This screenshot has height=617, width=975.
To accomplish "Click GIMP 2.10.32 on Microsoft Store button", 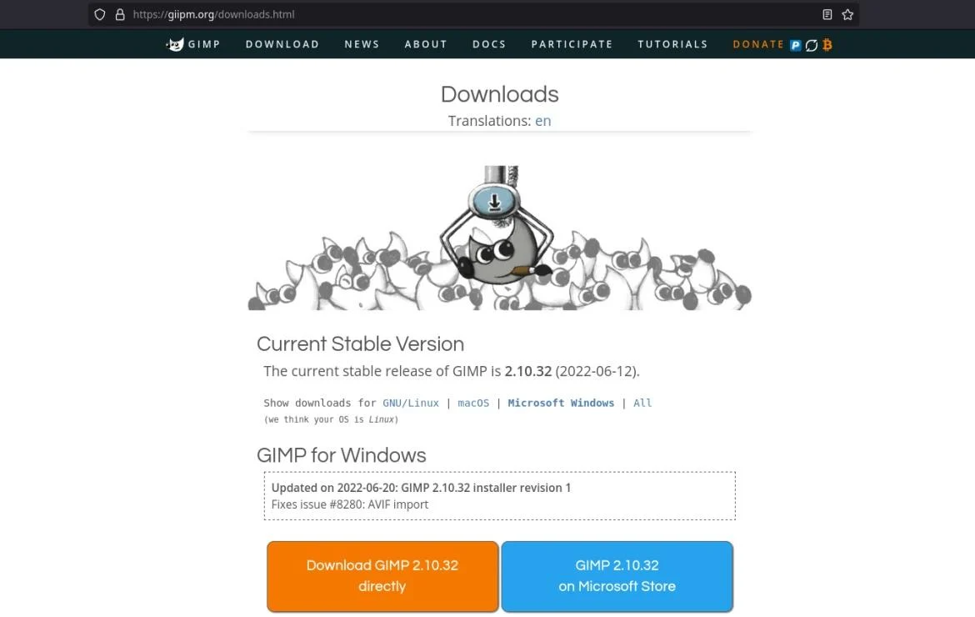I will [x=617, y=576].
